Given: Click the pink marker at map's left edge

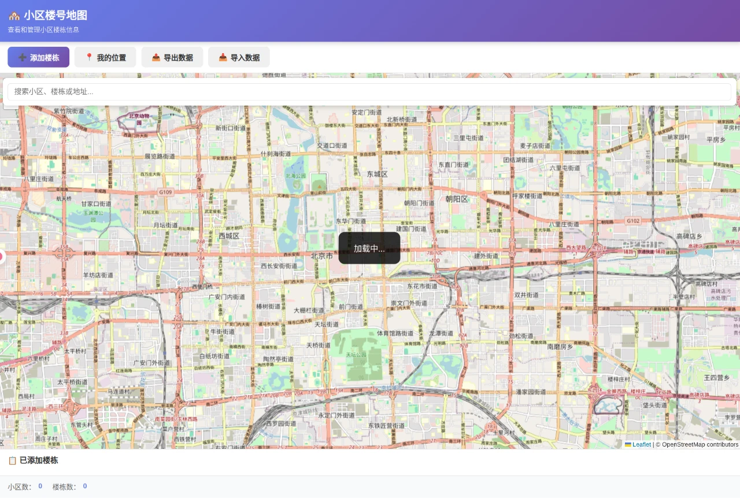Looking at the screenshot, I should (x=2, y=257).
